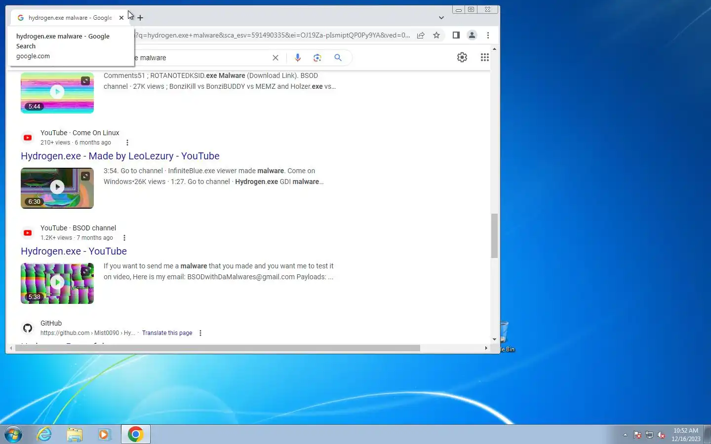Click the scroll right arrow
Screen dimensions: 711x444
tap(486, 348)
